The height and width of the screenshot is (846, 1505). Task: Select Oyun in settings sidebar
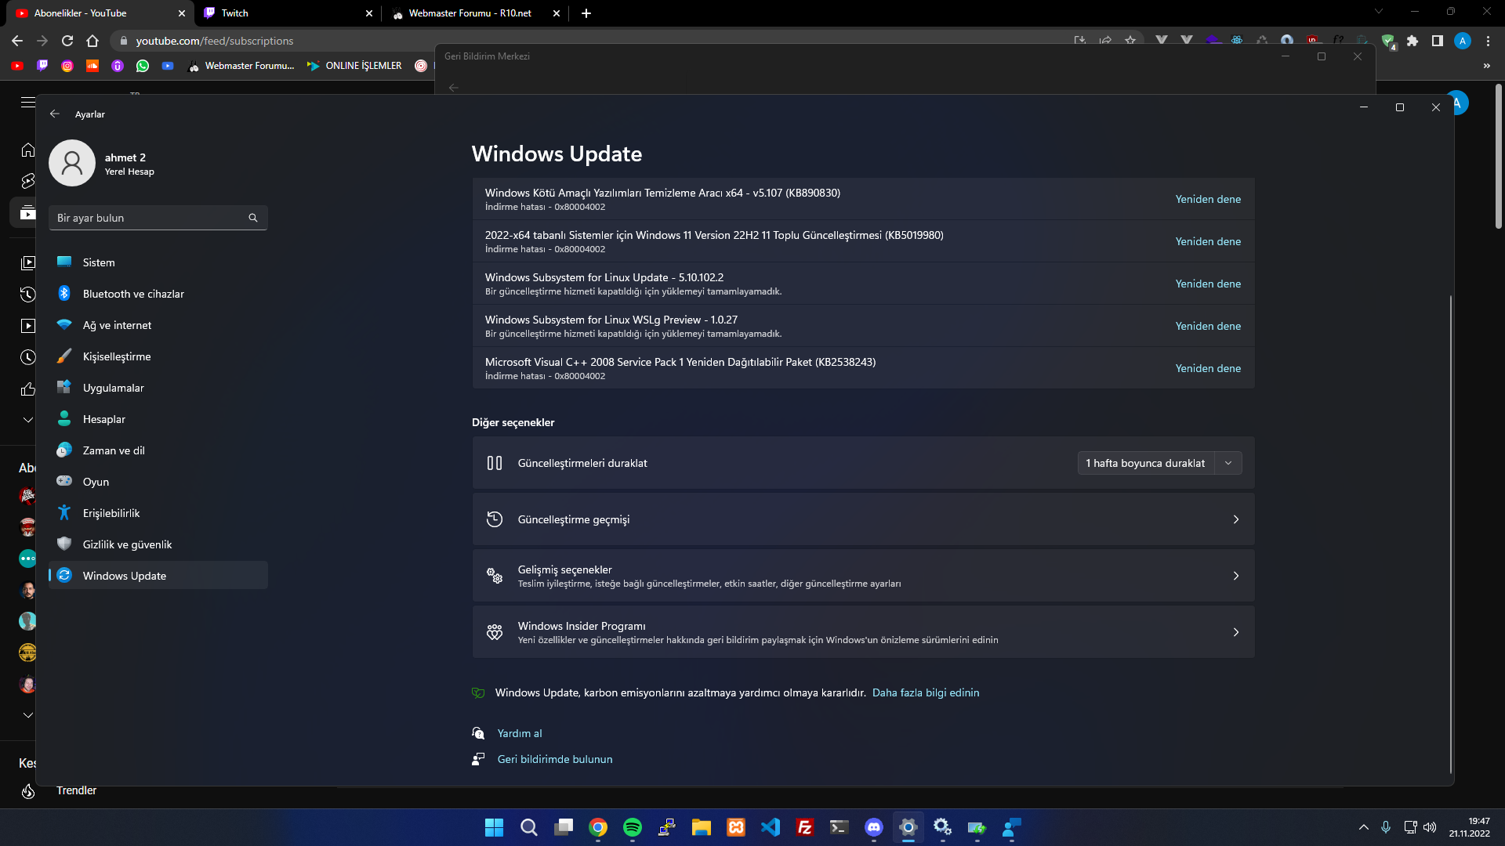coord(158,482)
